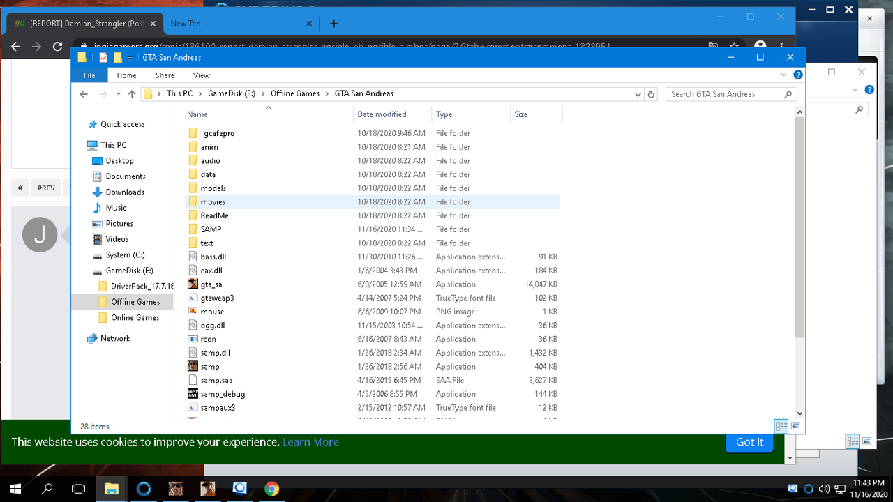
Task: Select the gtaweap3 font file icon
Action: point(193,298)
